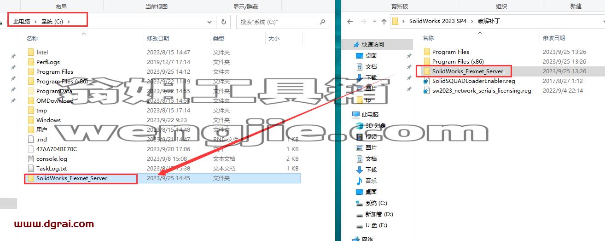
Task: Expand the 系统 (C:) breadcrumb chevron
Action: pyautogui.click(x=69, y=22)
